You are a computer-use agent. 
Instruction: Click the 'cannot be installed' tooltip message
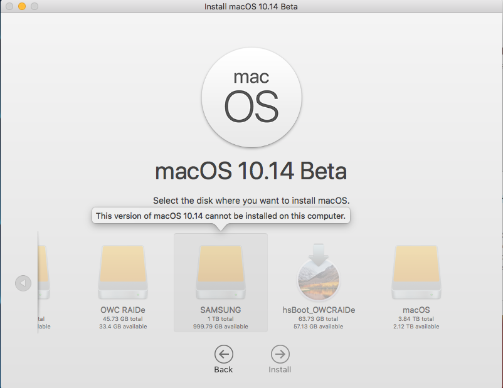[221, 216]
